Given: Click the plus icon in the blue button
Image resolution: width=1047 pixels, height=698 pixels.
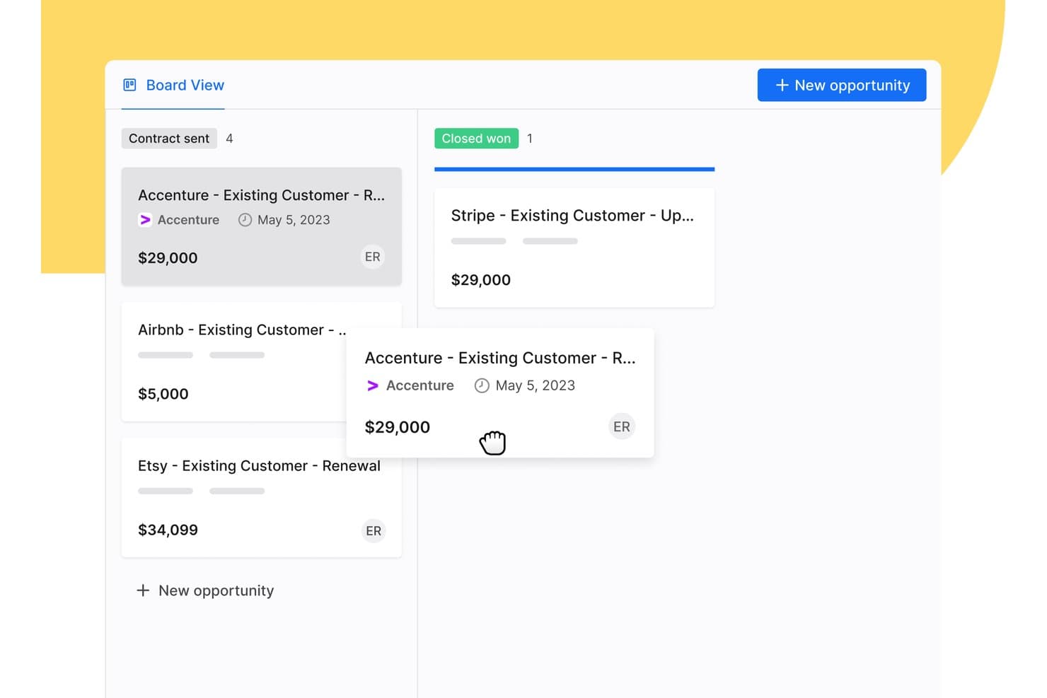Looking at the screenshot, I should point(782,86).
